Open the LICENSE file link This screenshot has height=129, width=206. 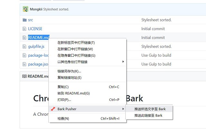pyautogui.click(x=35, y=29)
